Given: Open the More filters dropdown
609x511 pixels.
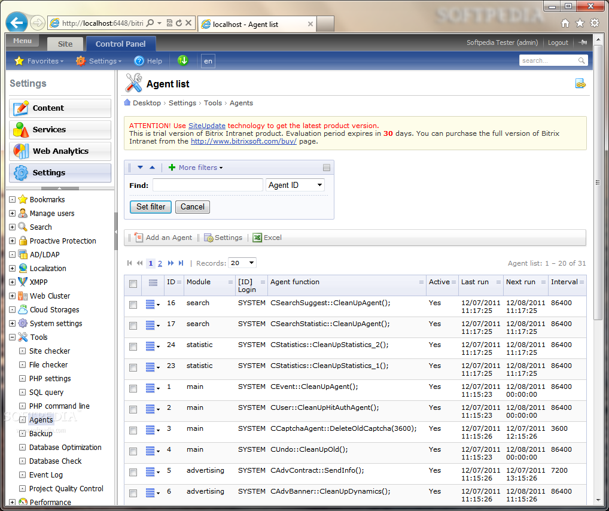Looking at the screenshot, I should click(x=196, y=168).
